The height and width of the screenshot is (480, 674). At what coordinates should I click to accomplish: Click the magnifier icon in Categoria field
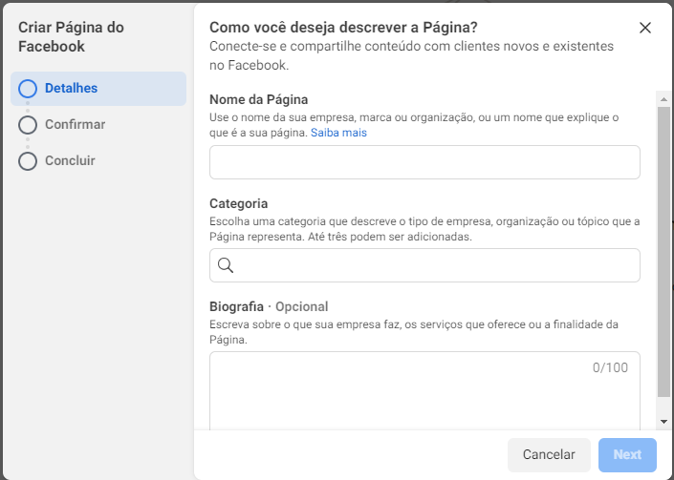pos(226,265)
